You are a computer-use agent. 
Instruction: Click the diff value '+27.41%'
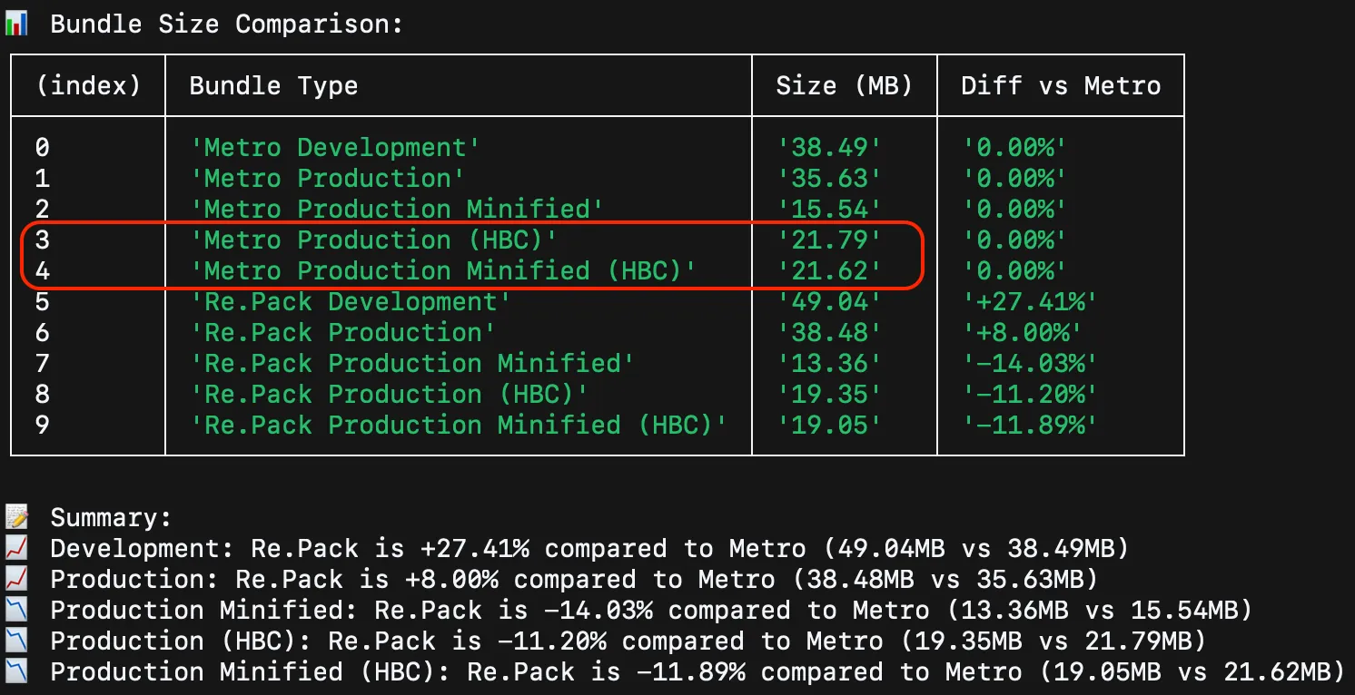1030,301
